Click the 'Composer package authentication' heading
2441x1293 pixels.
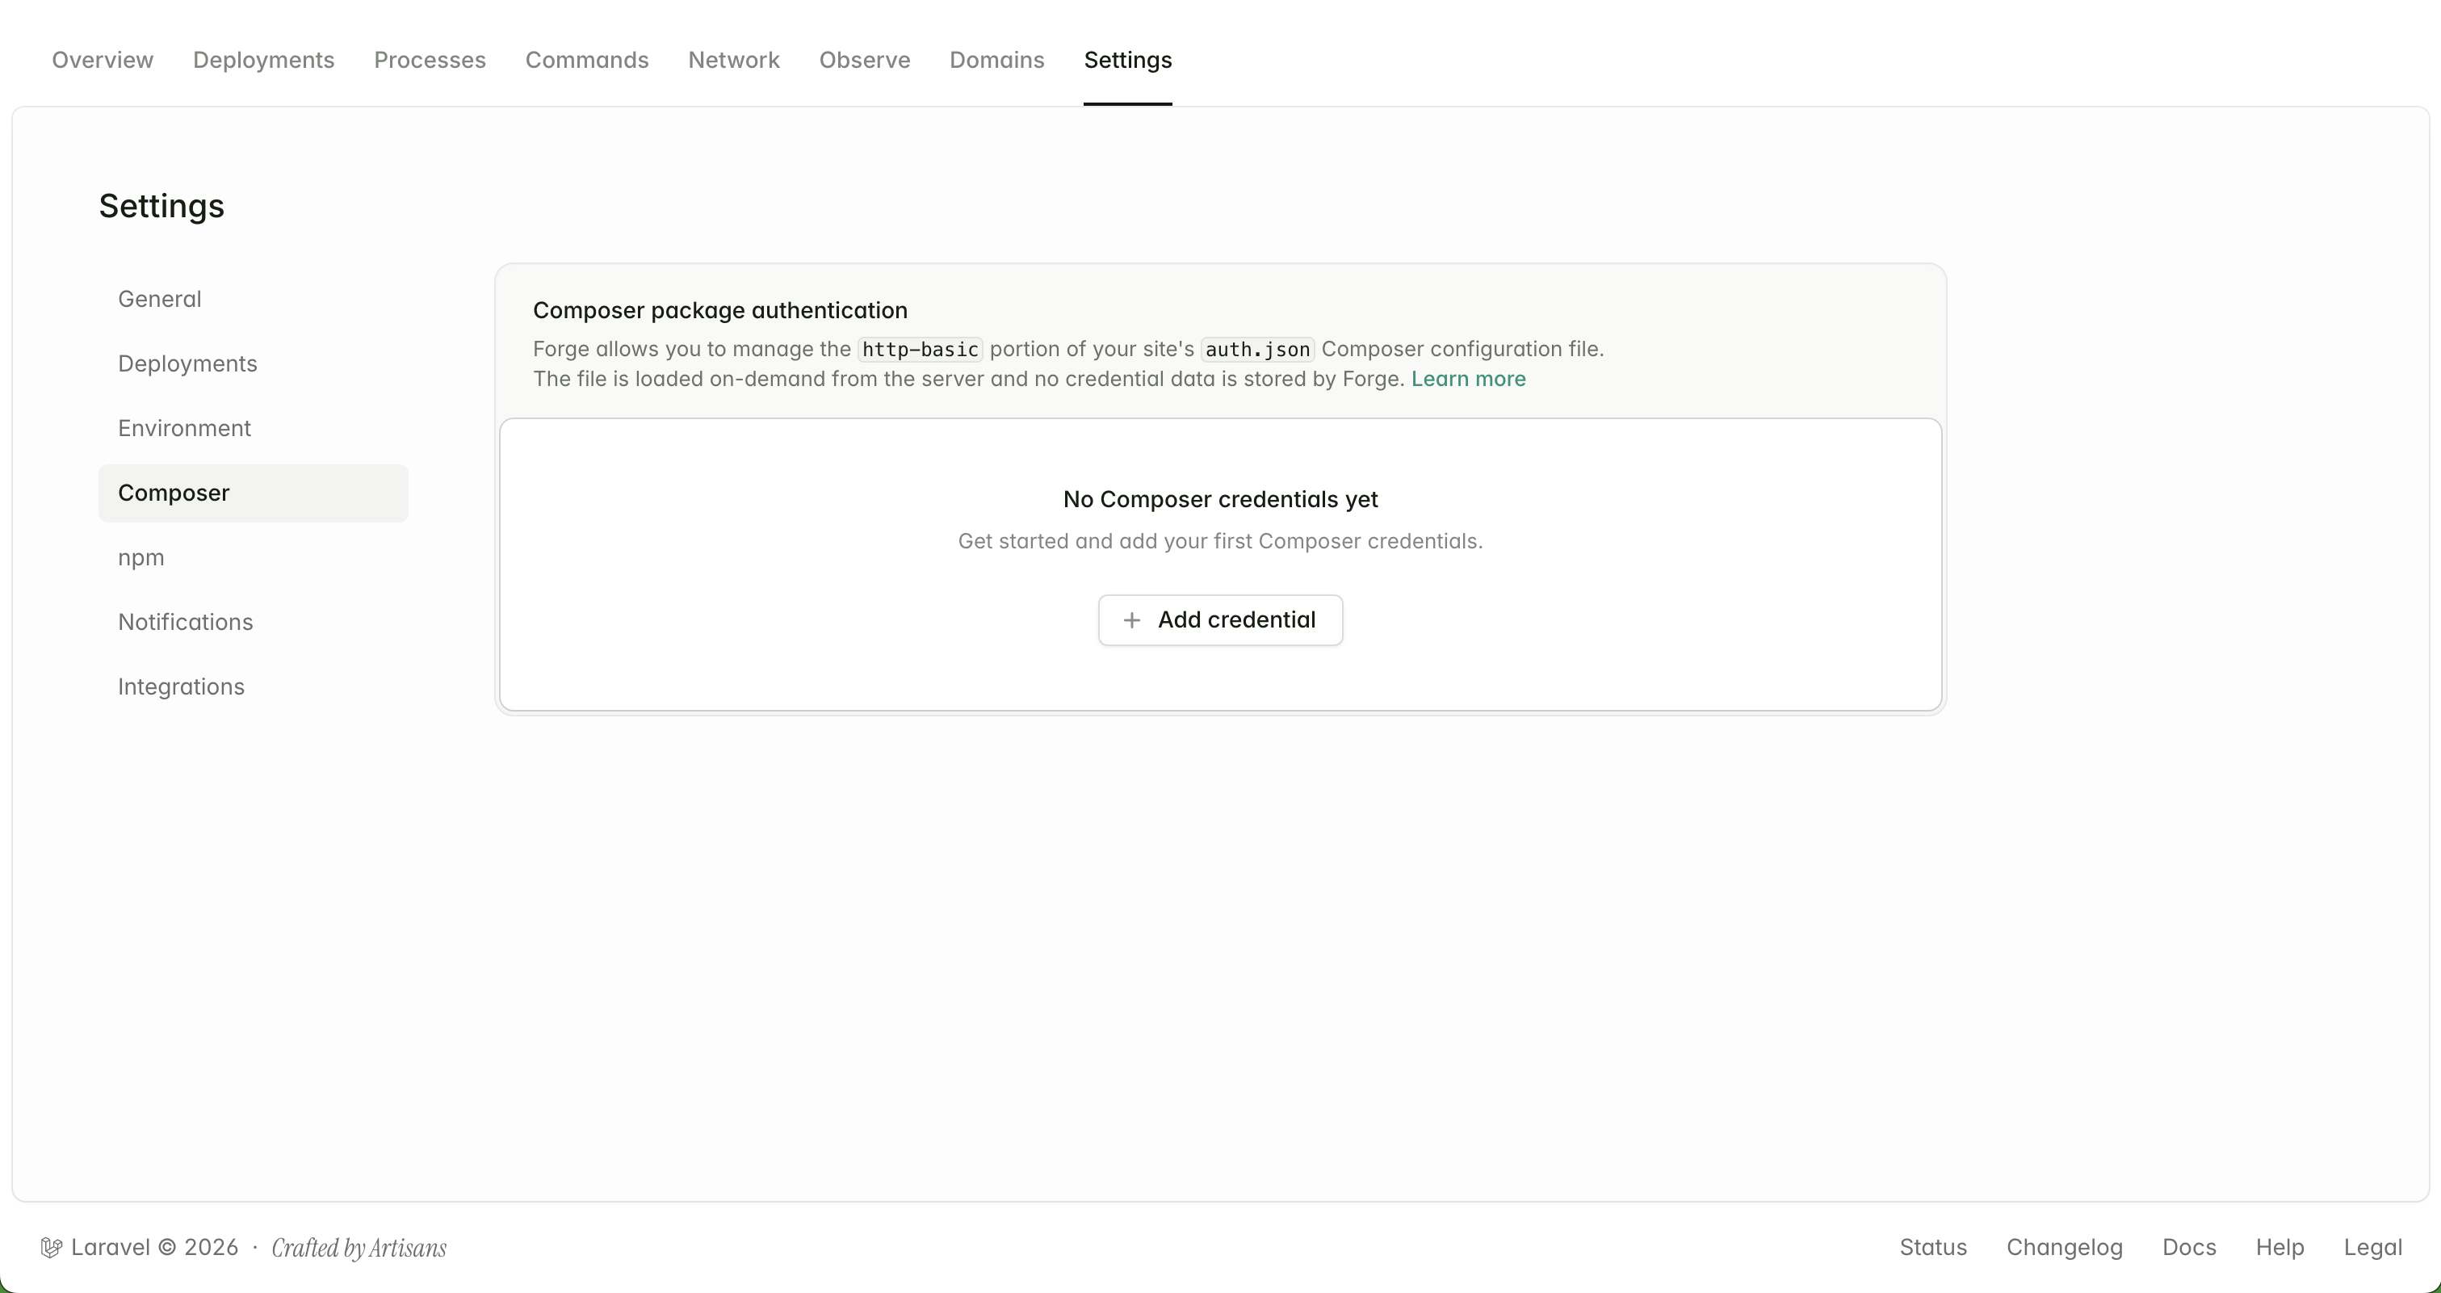coord(720,311)
